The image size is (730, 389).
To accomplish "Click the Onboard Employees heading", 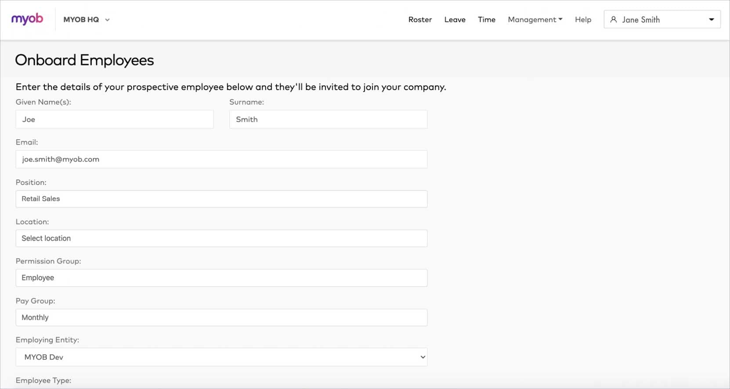I will 84,60.
